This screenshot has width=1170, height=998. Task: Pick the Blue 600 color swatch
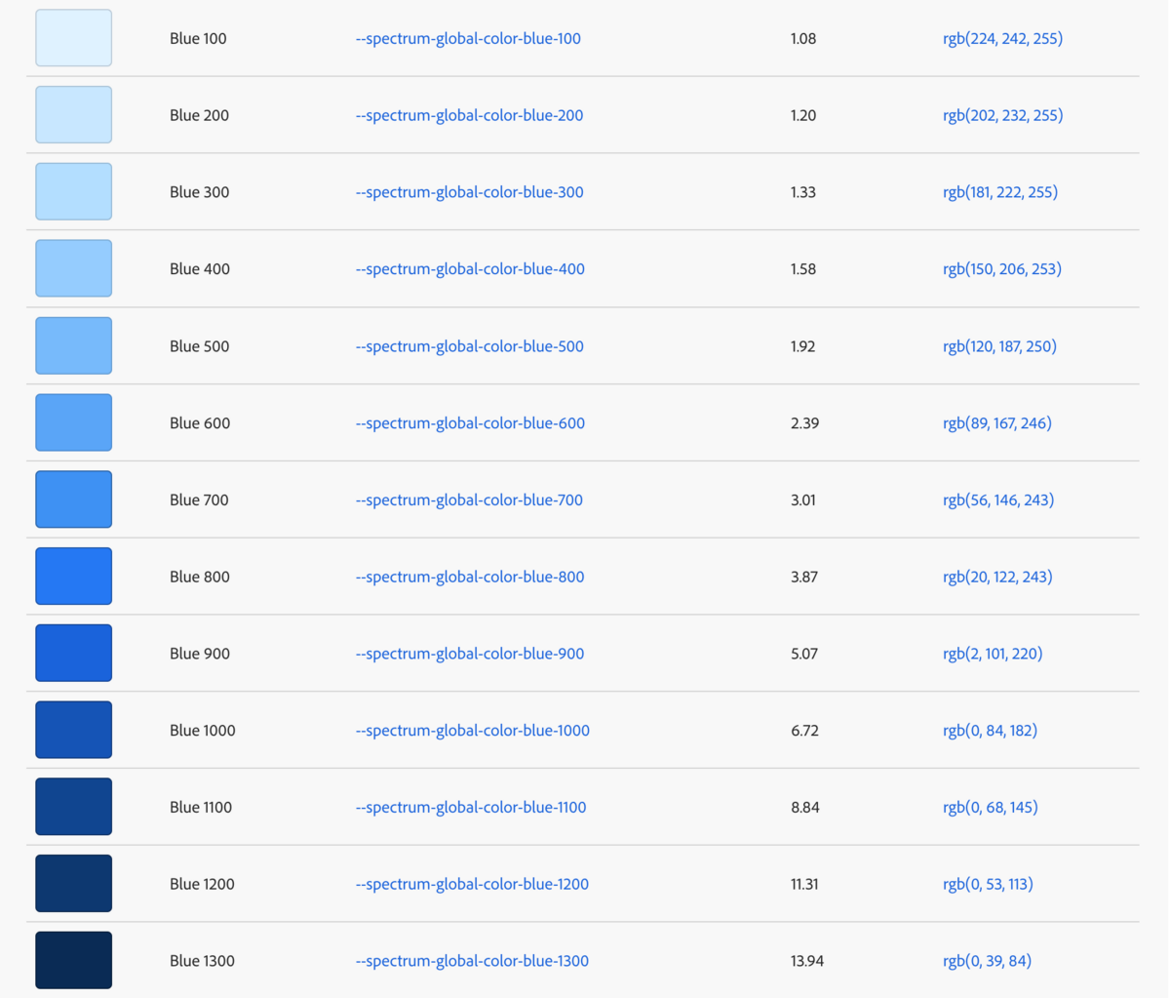click(74, 422)
